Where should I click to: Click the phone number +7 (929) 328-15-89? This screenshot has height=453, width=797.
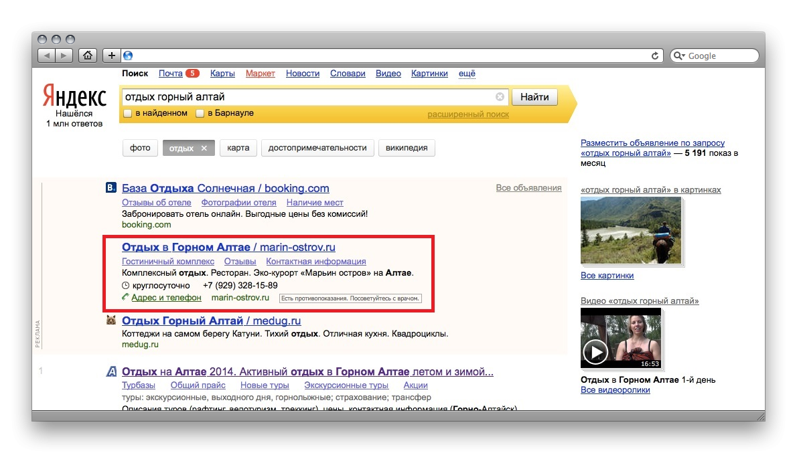click(x=240, y=286)
